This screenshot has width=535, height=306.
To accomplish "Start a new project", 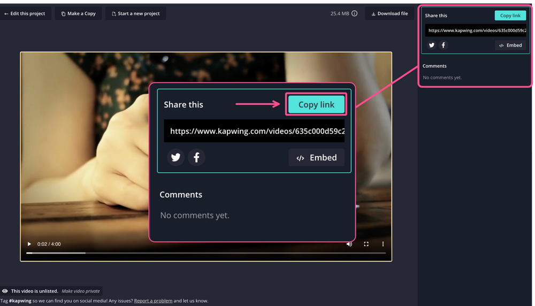I will coord(136,13).
